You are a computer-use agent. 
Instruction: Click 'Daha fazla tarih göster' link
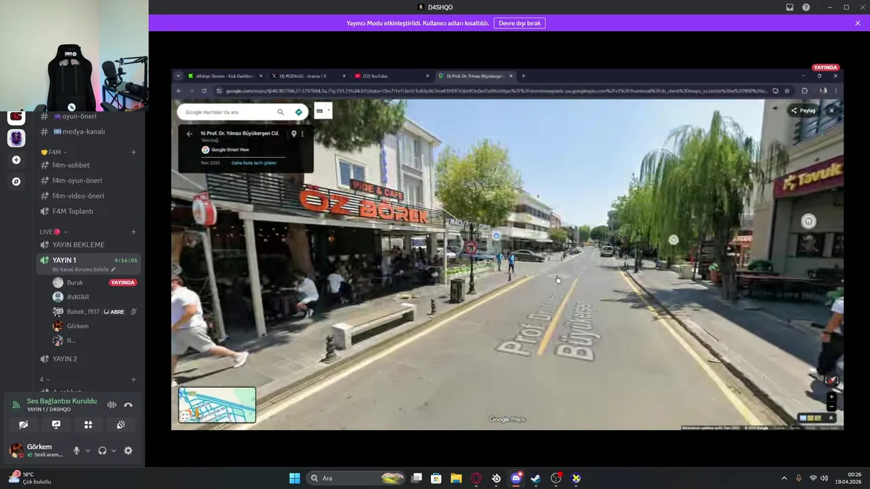click(x=254, y=163)
